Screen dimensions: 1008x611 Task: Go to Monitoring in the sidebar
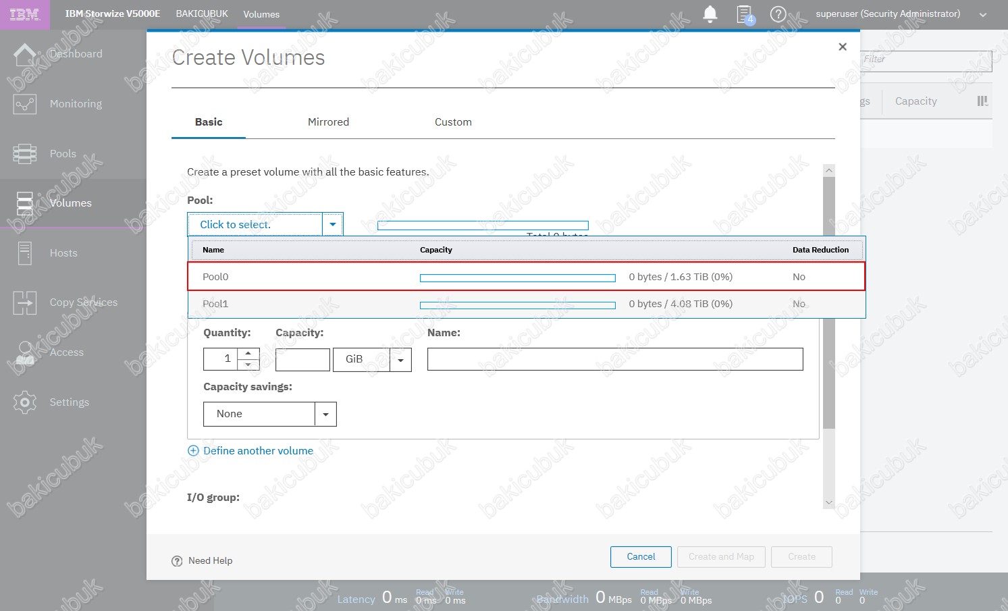click(76, 104)
